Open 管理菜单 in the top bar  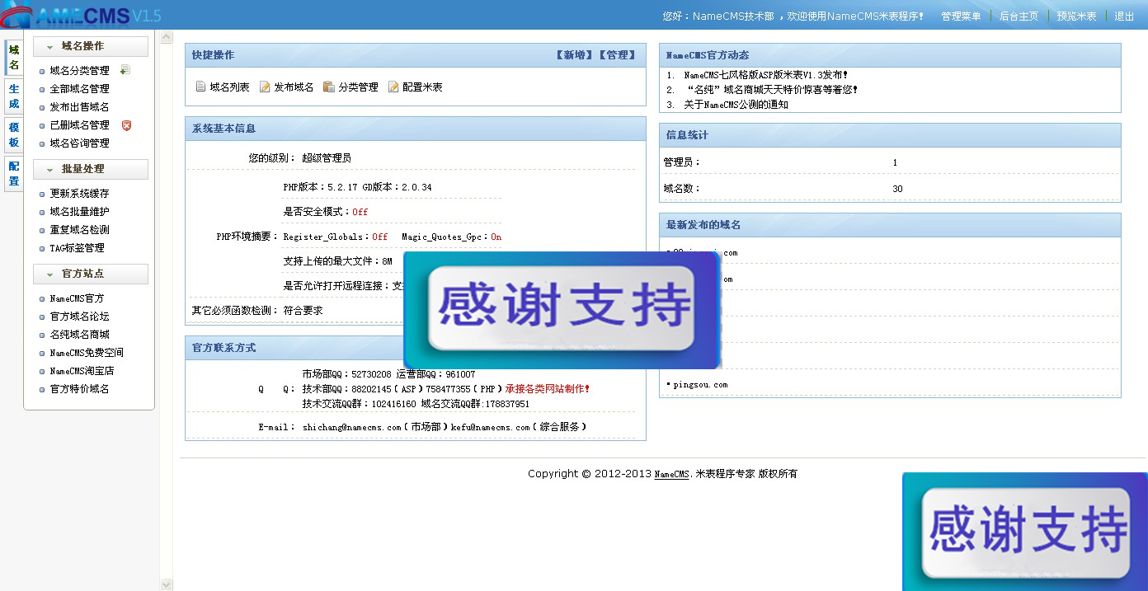point(961,16)
